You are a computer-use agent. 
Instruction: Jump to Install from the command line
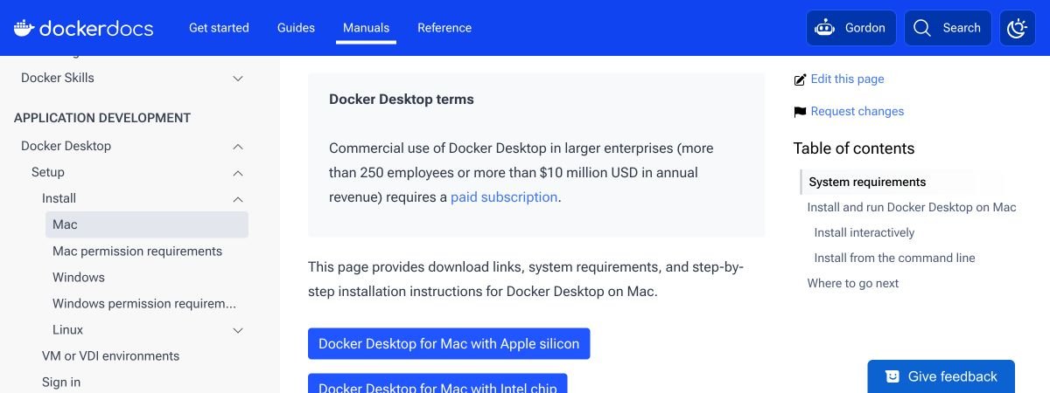click(x=894, y=259)
